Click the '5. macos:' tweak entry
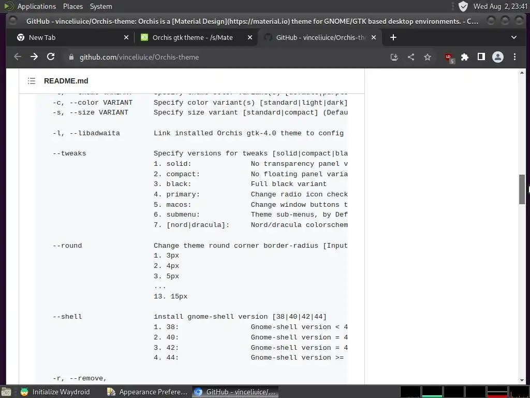The height and width of the screenshot is (398, 530). [172, 205]
